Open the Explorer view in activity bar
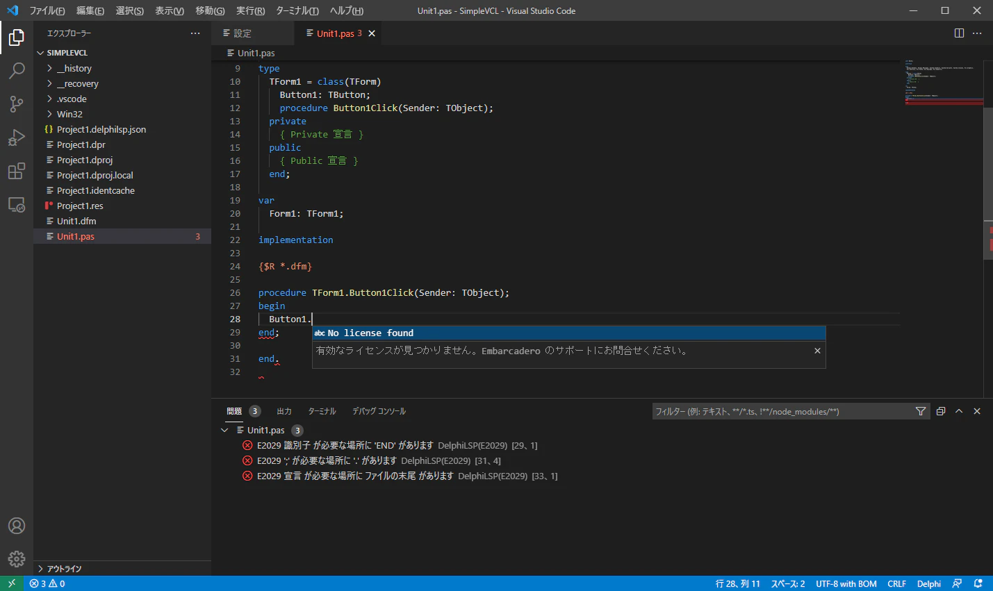993x591 pixels. pos(17,38)
